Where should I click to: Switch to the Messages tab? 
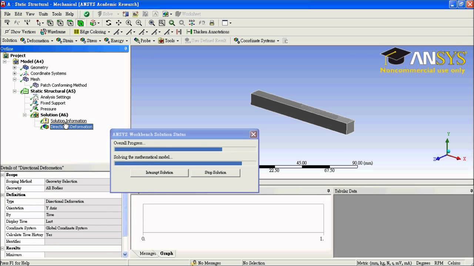coord(148,253)
